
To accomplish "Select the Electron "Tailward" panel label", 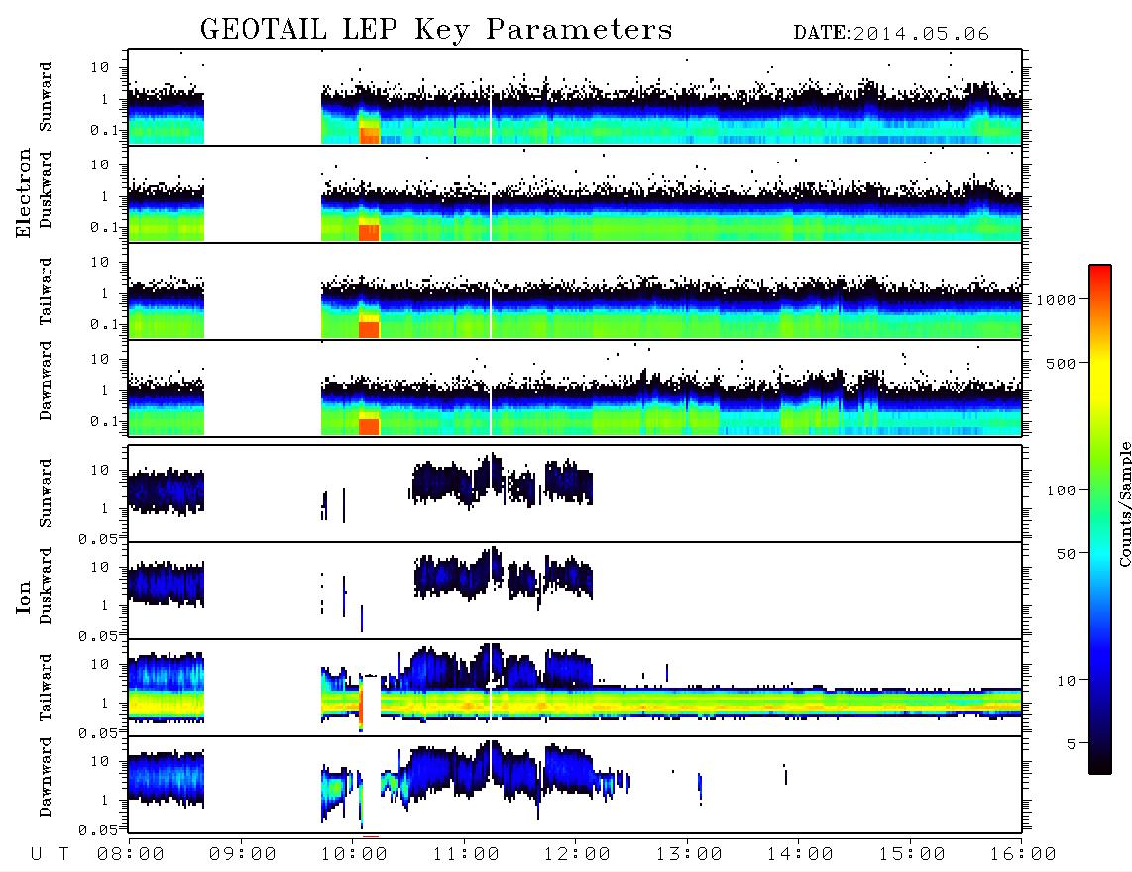I will coord(46,291).
